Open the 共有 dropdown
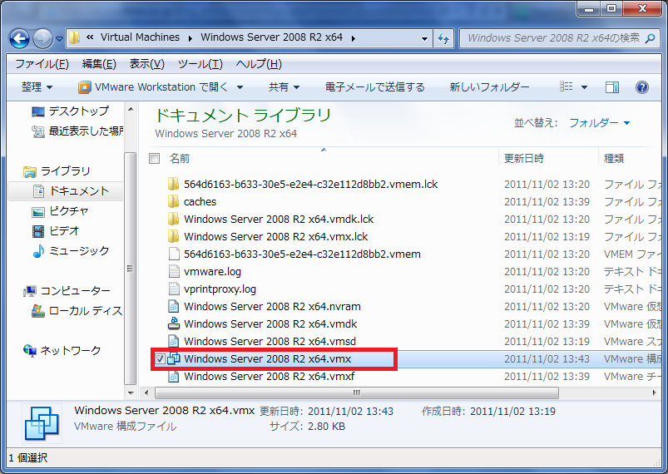The width and height of the screenshot is (668, 474). pyautogui.click(x=284, y=86)
